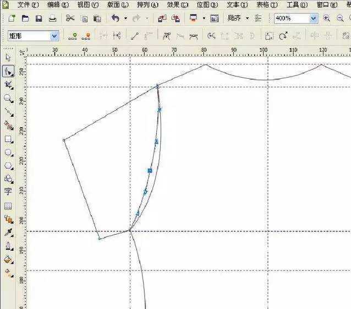Click the Save icon in toolbar
The image size is (351, 309).
pos(39,18)
